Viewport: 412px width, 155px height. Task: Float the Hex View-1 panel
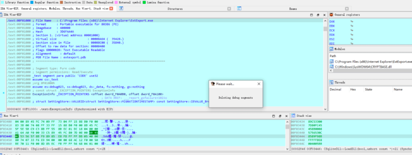coord(280,116)
